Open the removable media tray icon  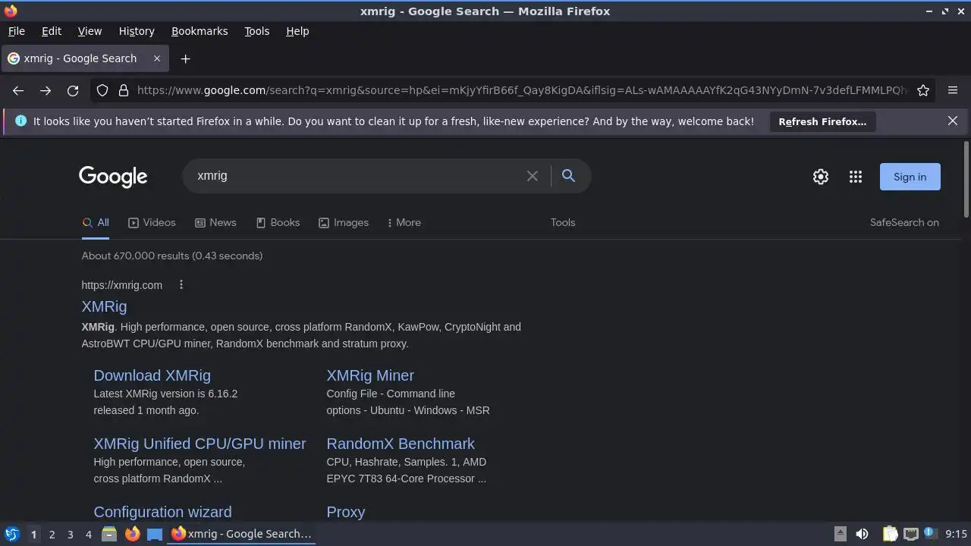(x=841, y=534)
